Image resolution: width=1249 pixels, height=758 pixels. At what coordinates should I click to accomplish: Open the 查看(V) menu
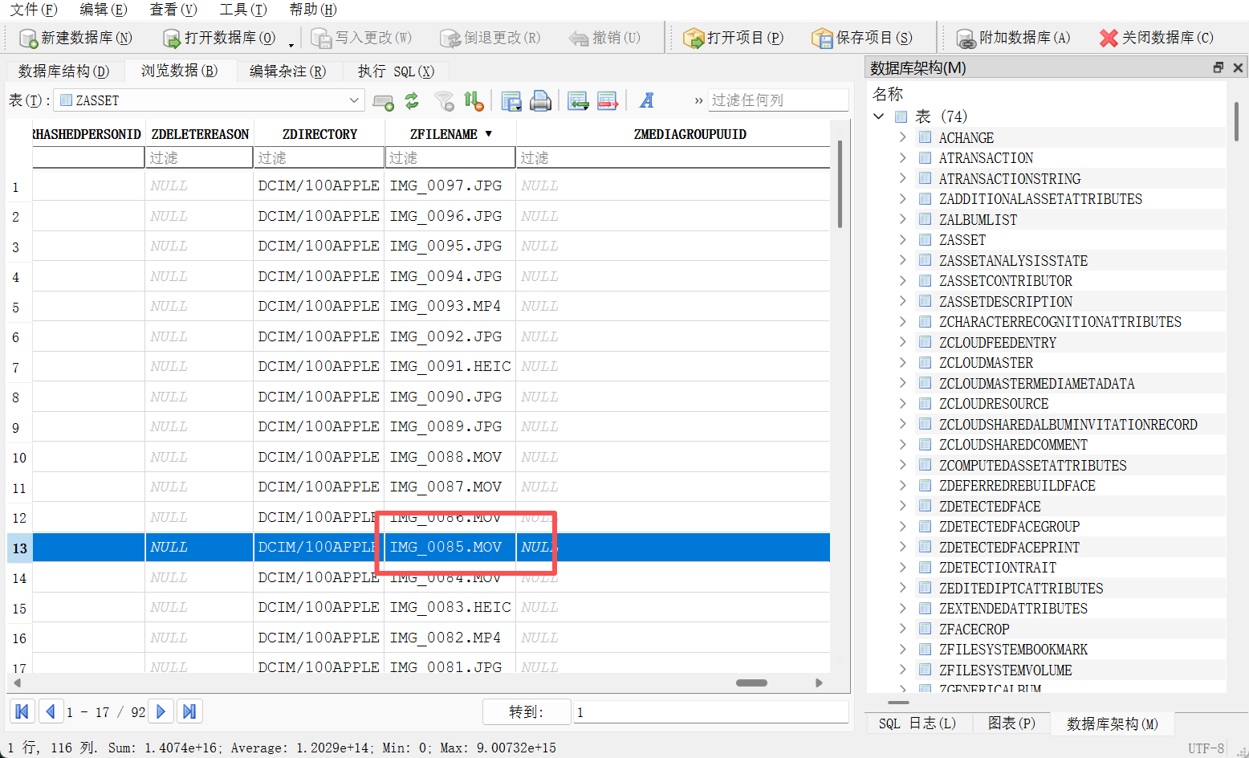pyautogui.click(x=173, y=10)
